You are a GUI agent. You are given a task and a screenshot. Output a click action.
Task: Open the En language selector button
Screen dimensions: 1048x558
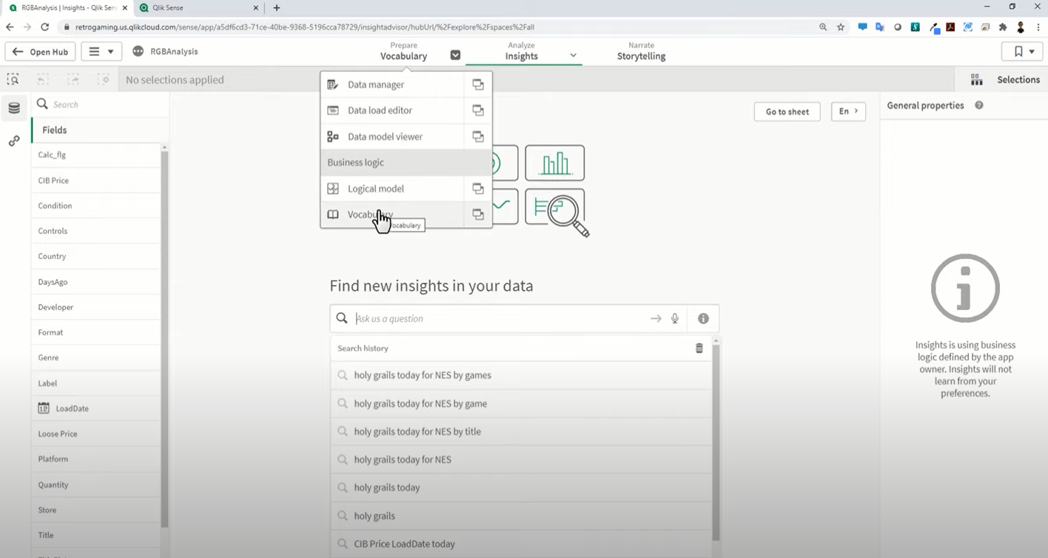[x=848, y=112]
